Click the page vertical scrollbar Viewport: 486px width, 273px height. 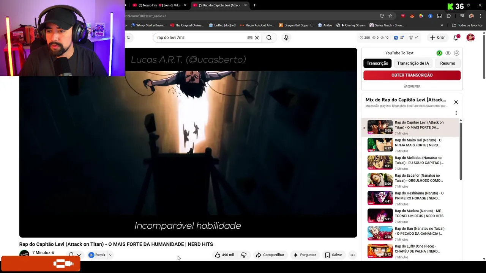tap(484, 57)
